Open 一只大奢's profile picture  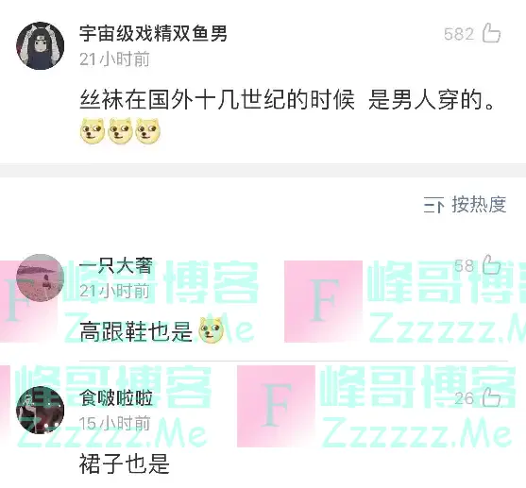[x=41, y=278]
